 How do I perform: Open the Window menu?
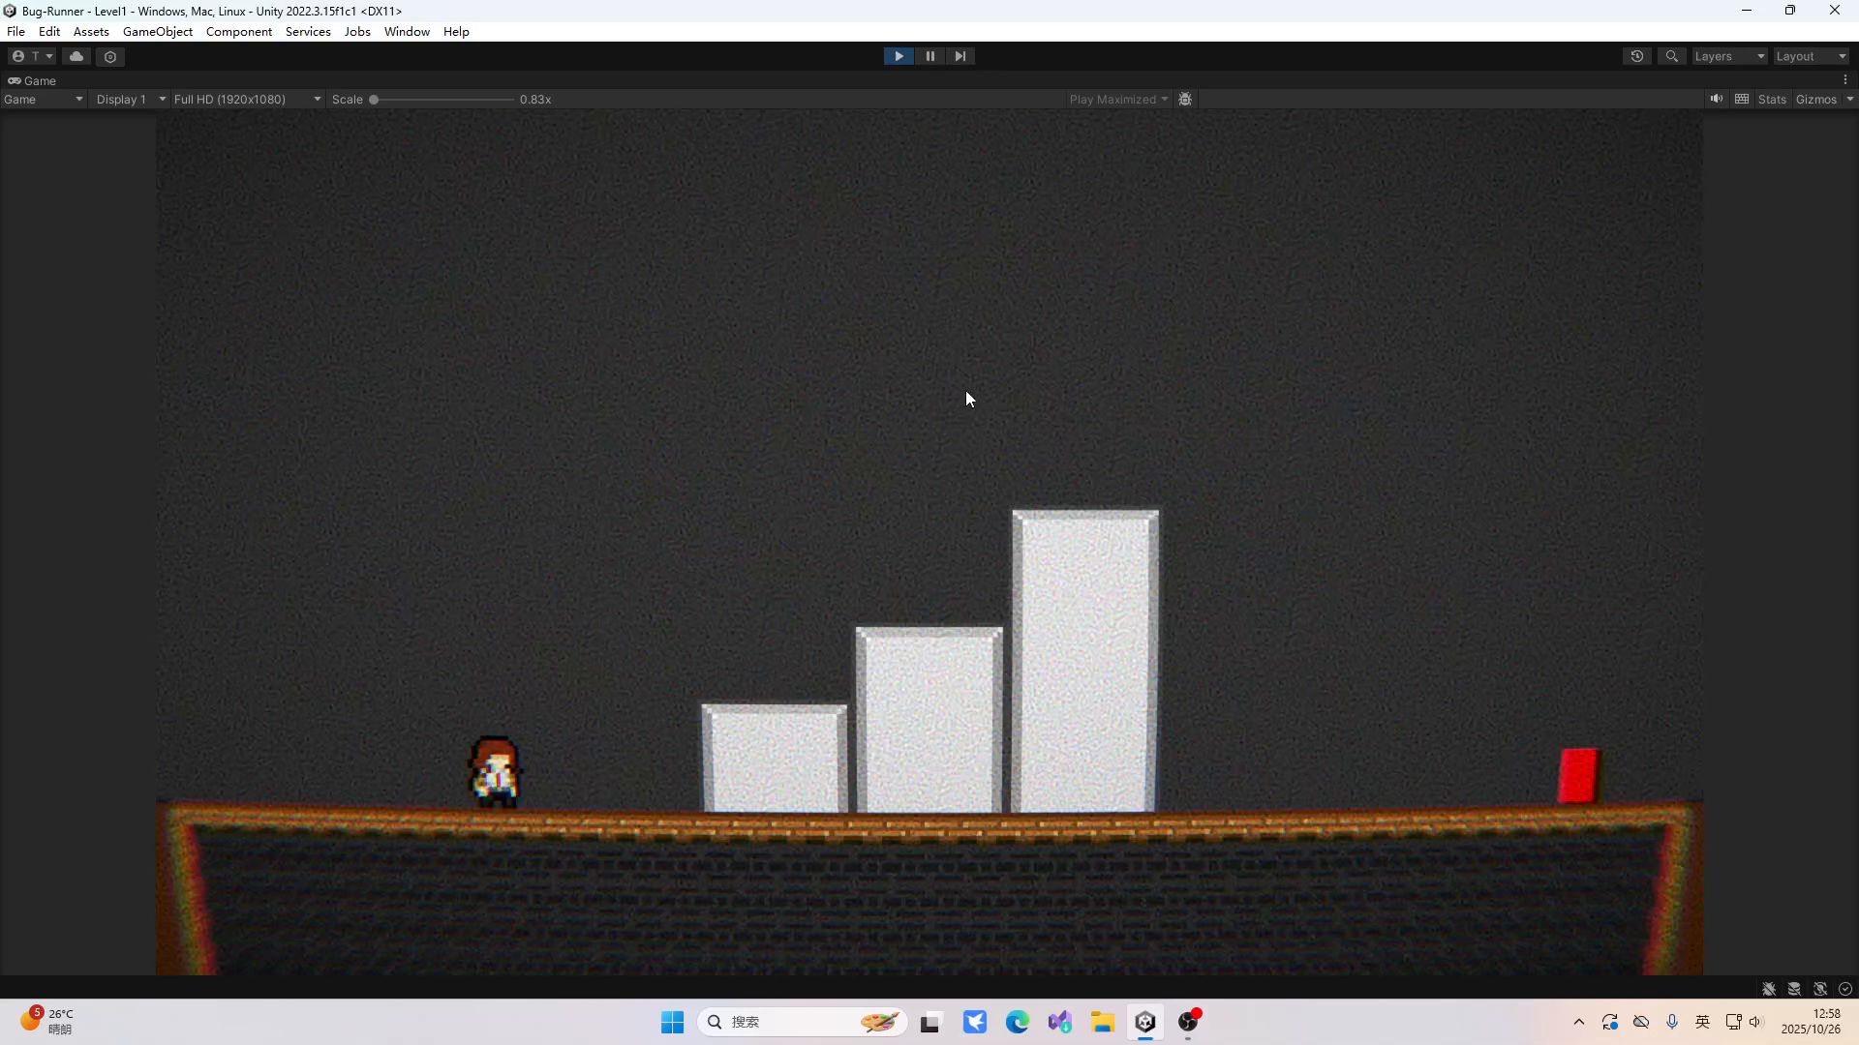pyautogui.click(x=407, y=31)
